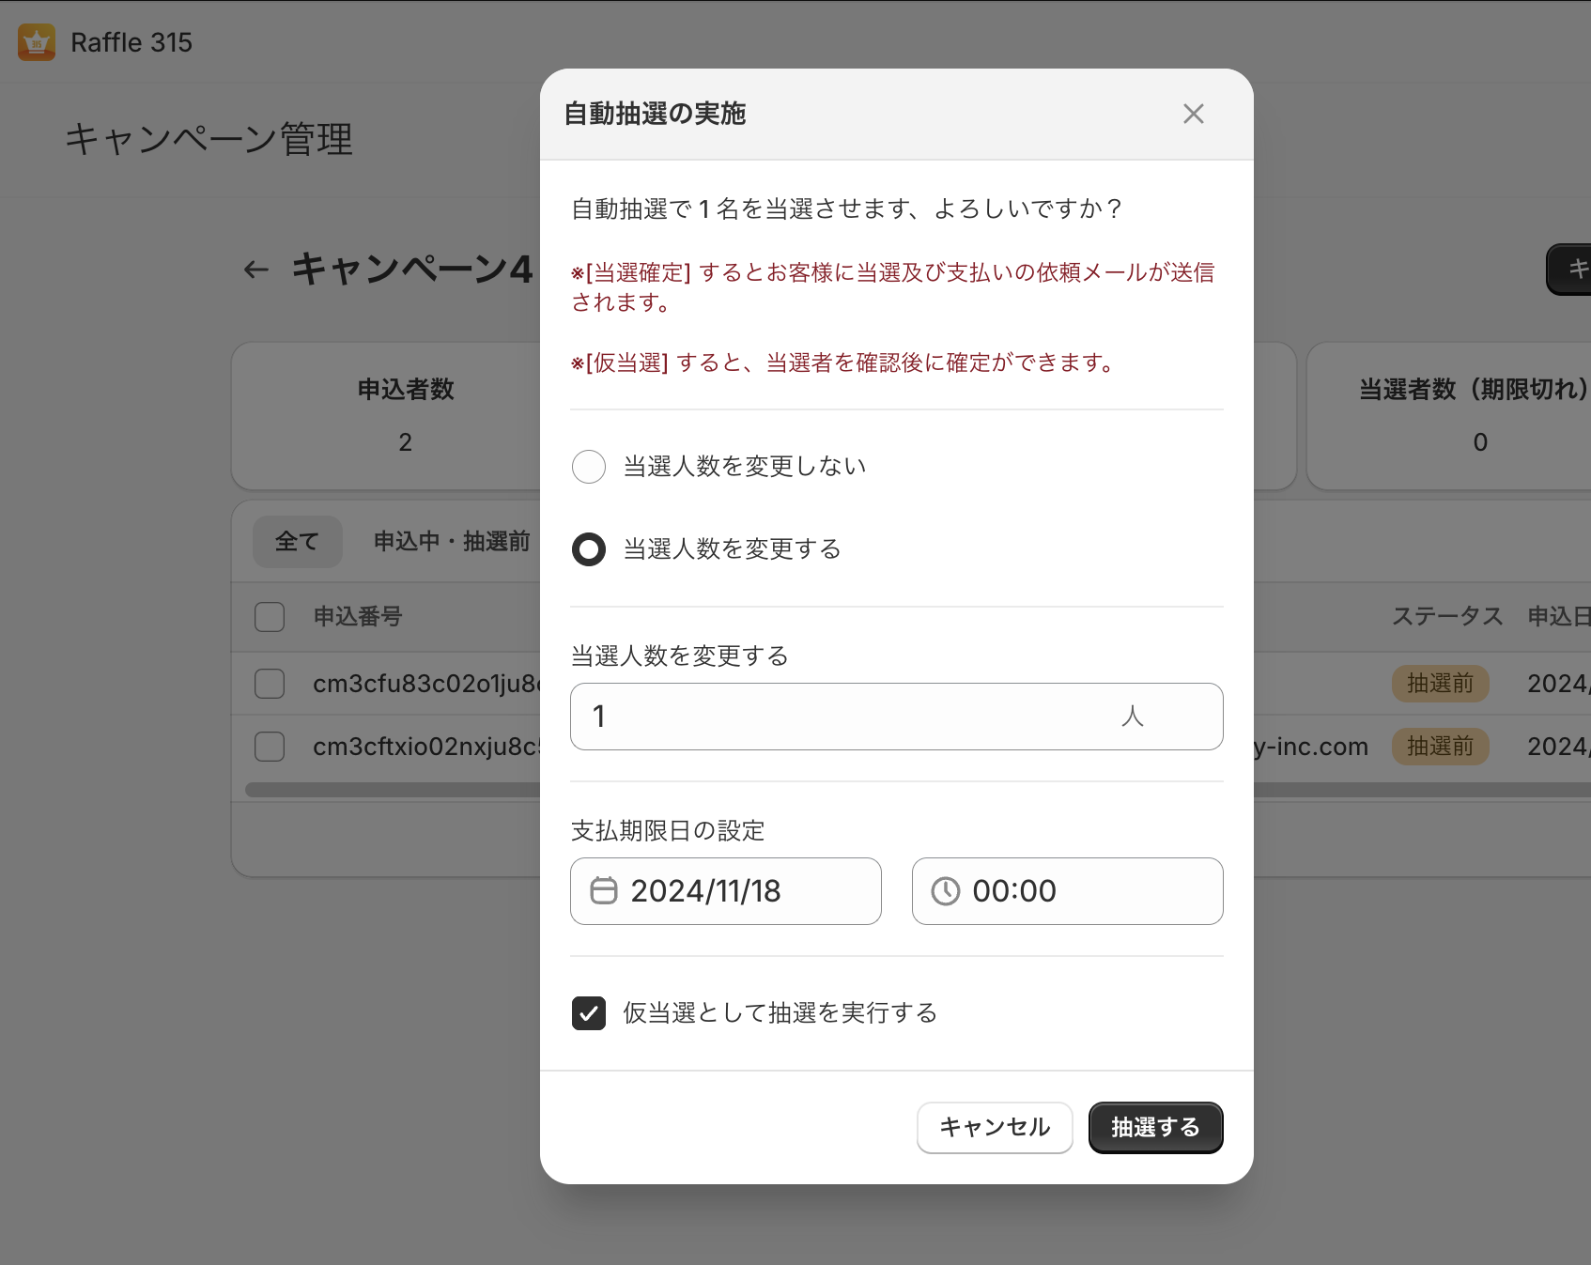Screen dimensions: 1591x1265
Task: Switch to the 全て tab
Action: 297,542
